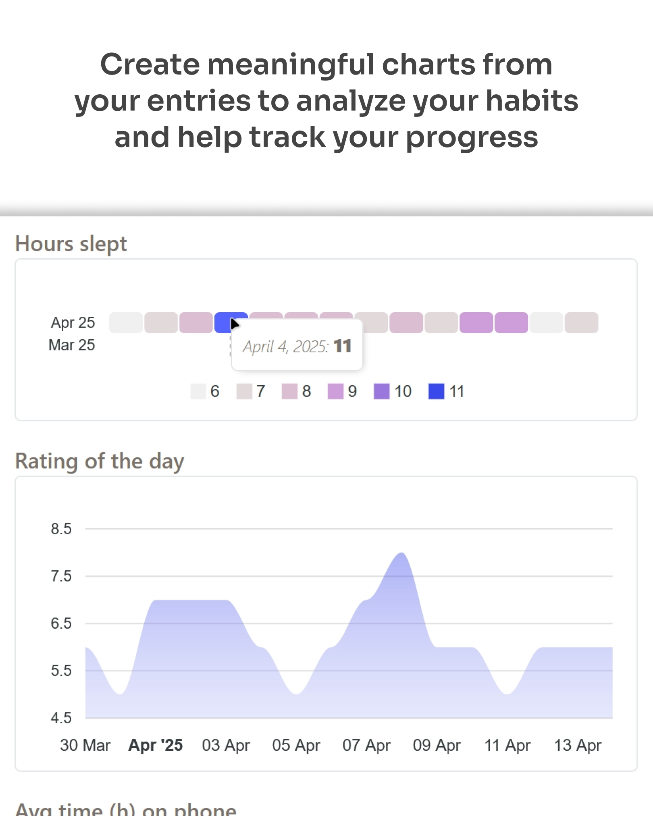This screenshot has width=653, height=816.
Task: Click the blue legend swatch for 11 hours
Action: pos(436,391)
